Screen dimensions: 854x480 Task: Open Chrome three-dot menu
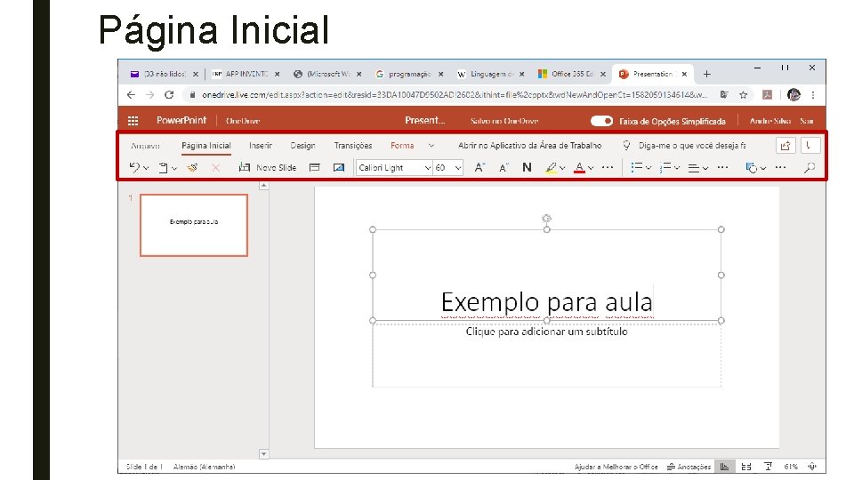[813, 95]
